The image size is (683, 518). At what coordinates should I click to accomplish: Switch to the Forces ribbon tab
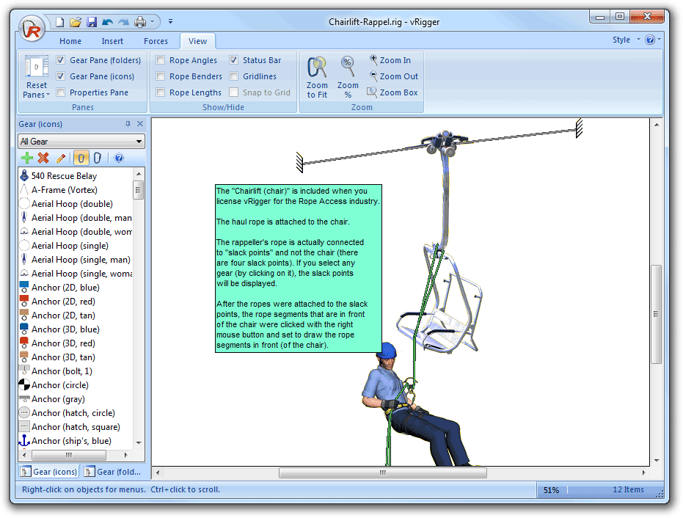pos(156,41)
